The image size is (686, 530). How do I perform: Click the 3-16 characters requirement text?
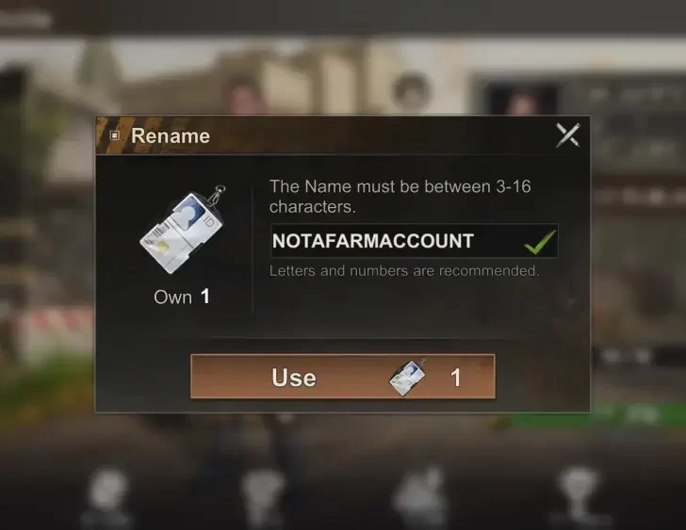(x=400, y=197)
